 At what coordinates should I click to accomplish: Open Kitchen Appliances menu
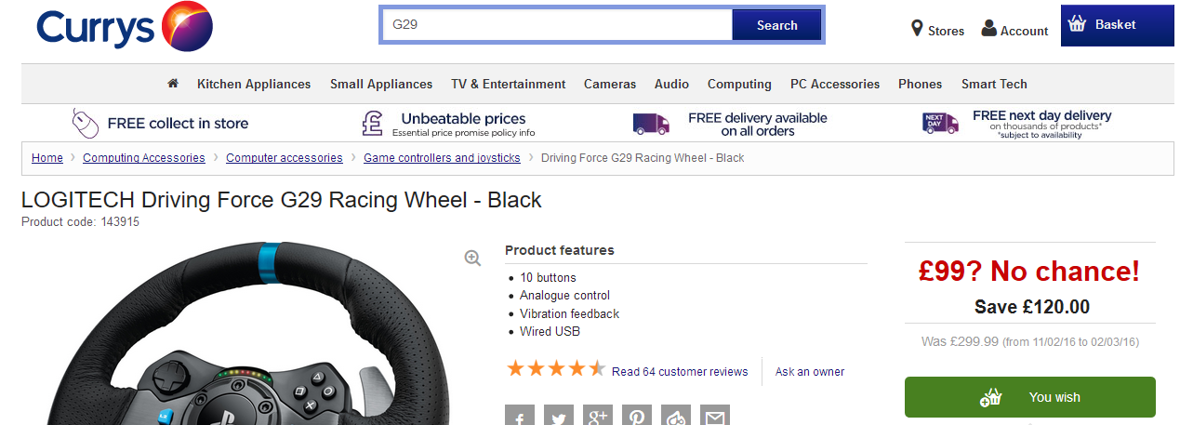254,84
